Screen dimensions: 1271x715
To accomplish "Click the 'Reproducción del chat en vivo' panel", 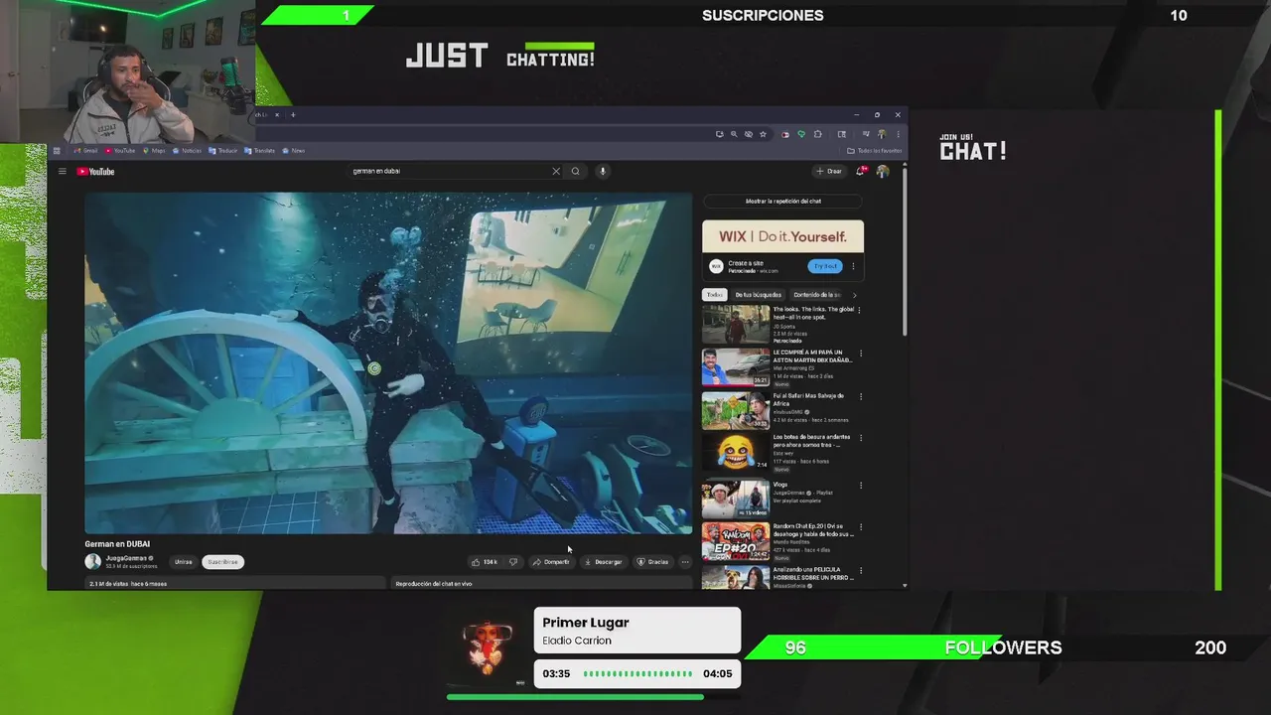I will pyautogui.click(x=541, y=584).
